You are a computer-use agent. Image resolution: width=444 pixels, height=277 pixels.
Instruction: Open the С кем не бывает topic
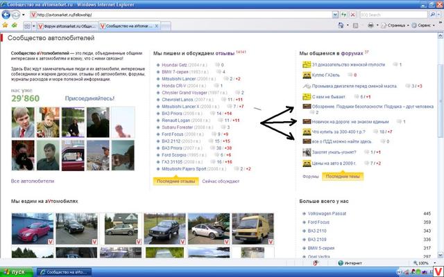(329, 97)
